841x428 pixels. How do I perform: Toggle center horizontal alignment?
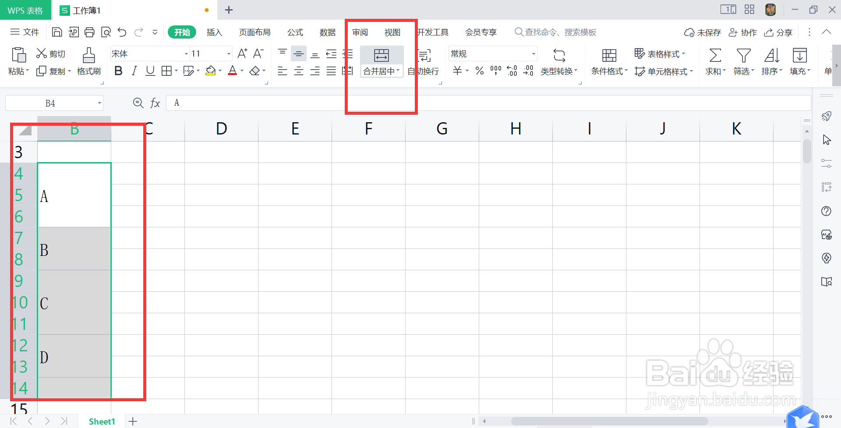click(299, 71)
